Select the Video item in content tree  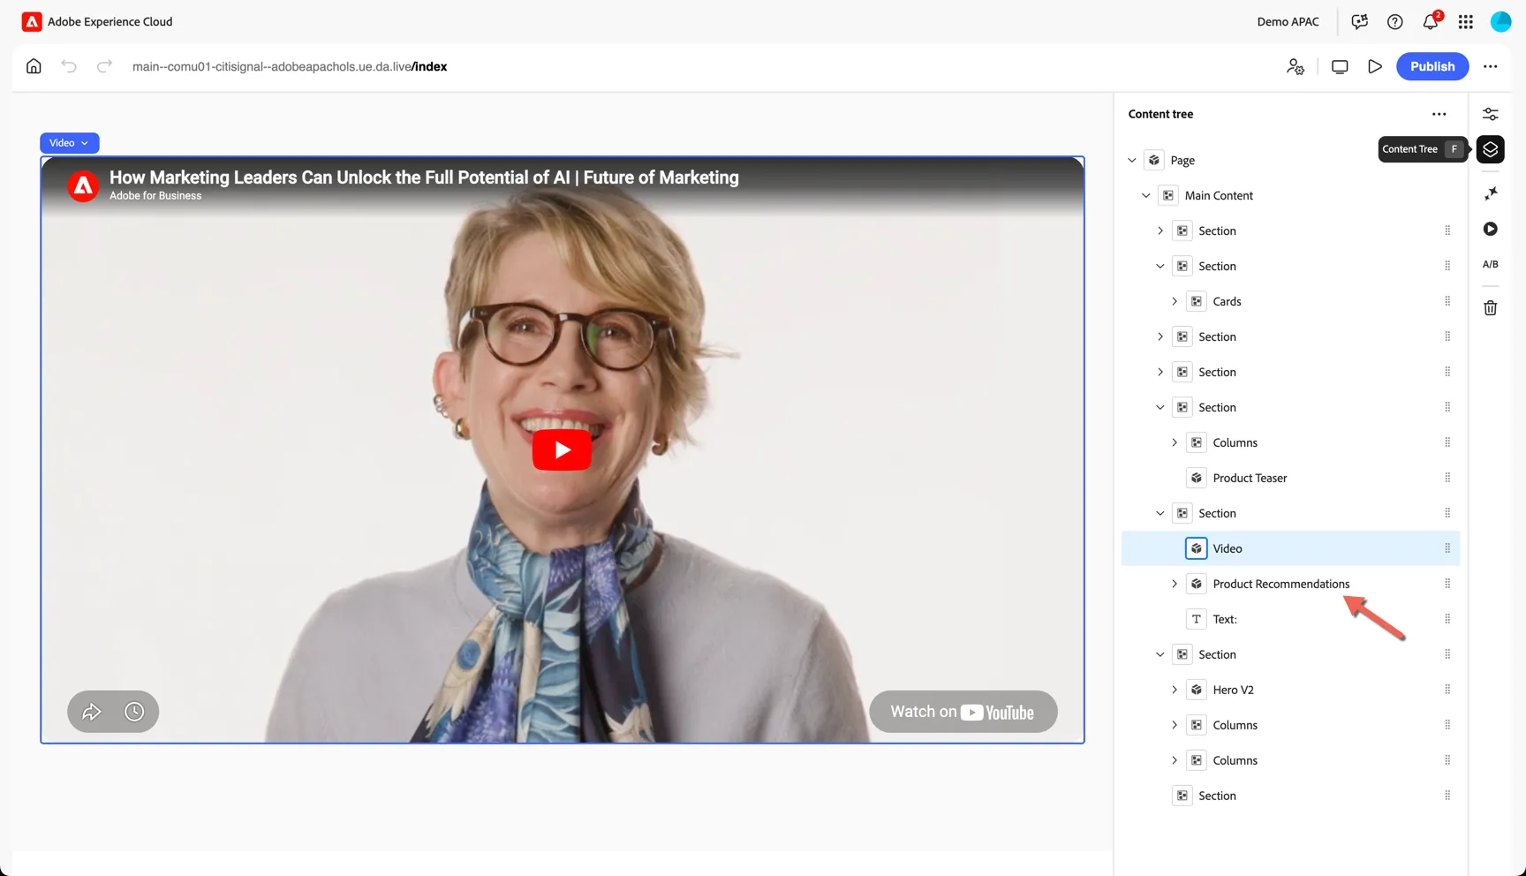1290,548
